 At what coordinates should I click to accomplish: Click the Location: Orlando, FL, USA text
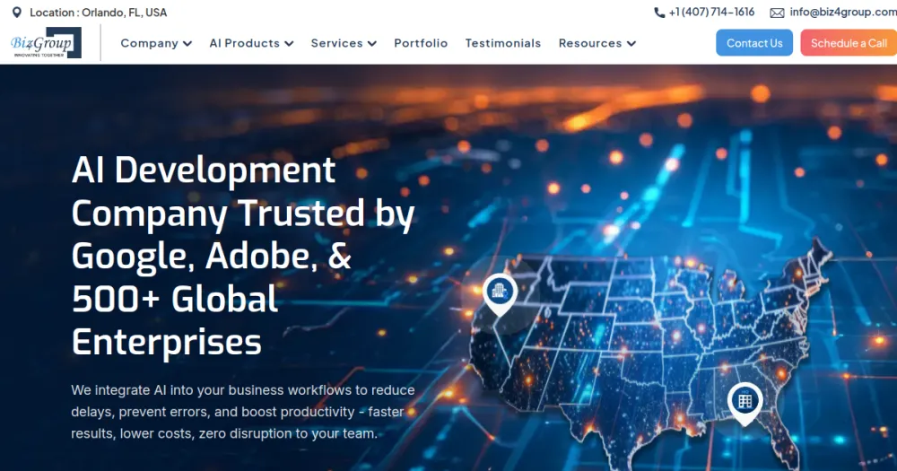(99, 13)
